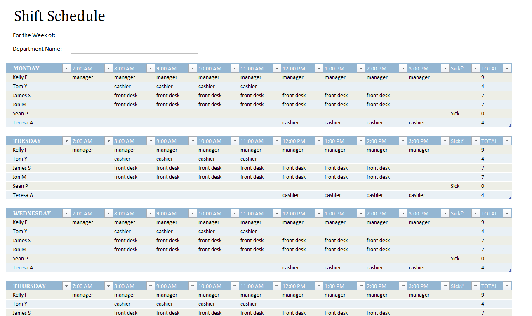Open the THURSDAY column filter dropdown
Image resolution: width=532 pixels, height=316 pixels.
66,286
